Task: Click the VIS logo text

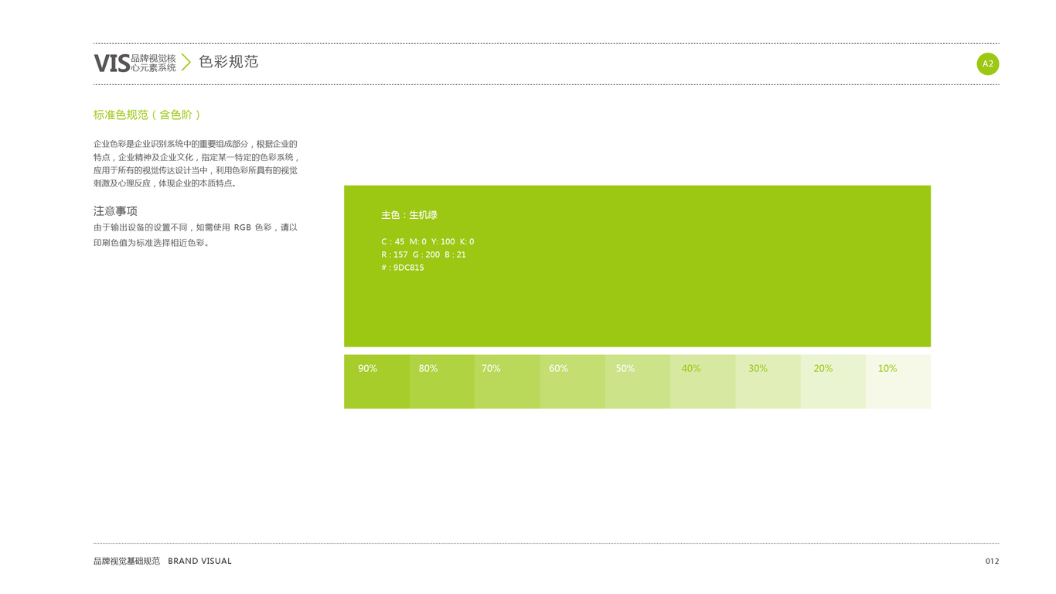Action: point(112,63)
